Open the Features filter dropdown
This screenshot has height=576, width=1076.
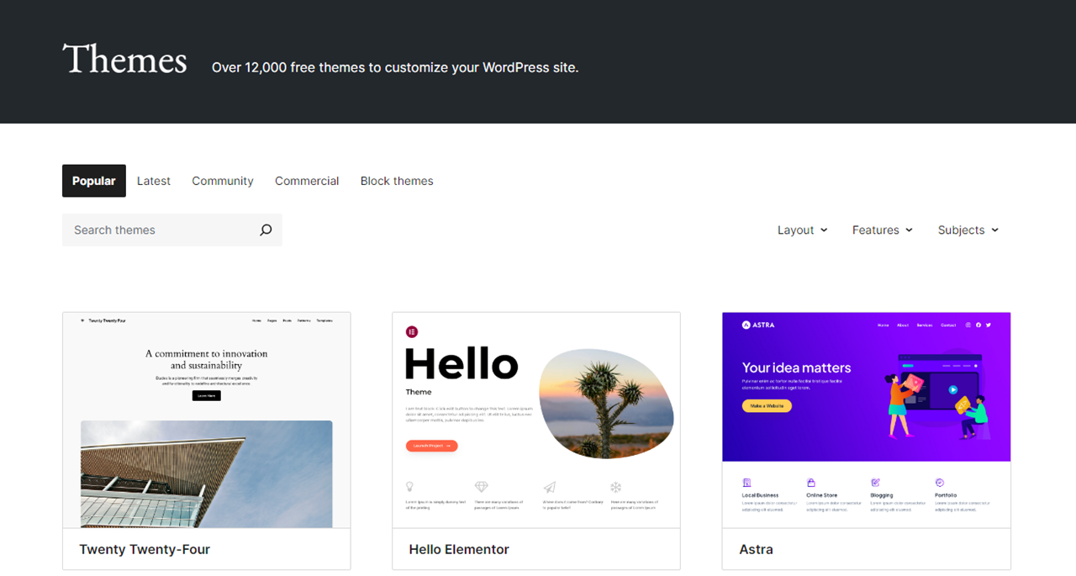tap(883, 230)
